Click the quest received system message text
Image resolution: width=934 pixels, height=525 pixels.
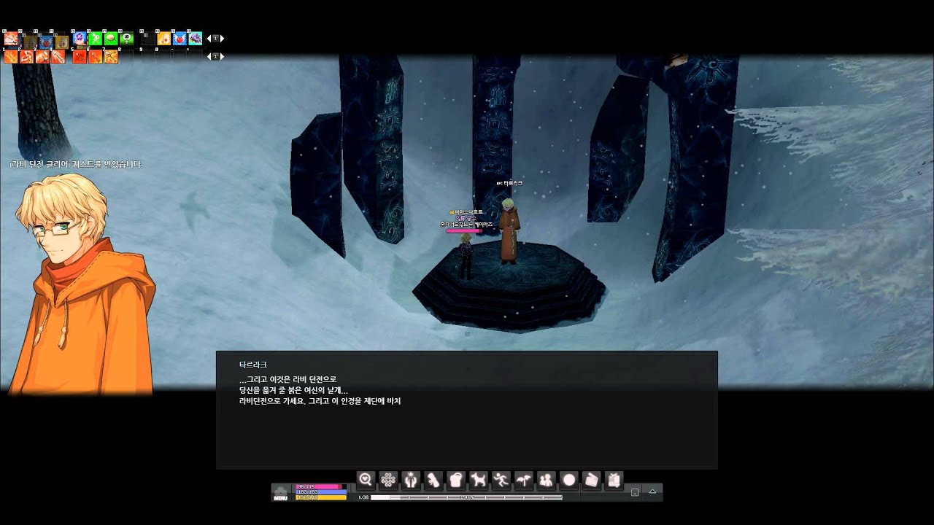tap(76, 165)
